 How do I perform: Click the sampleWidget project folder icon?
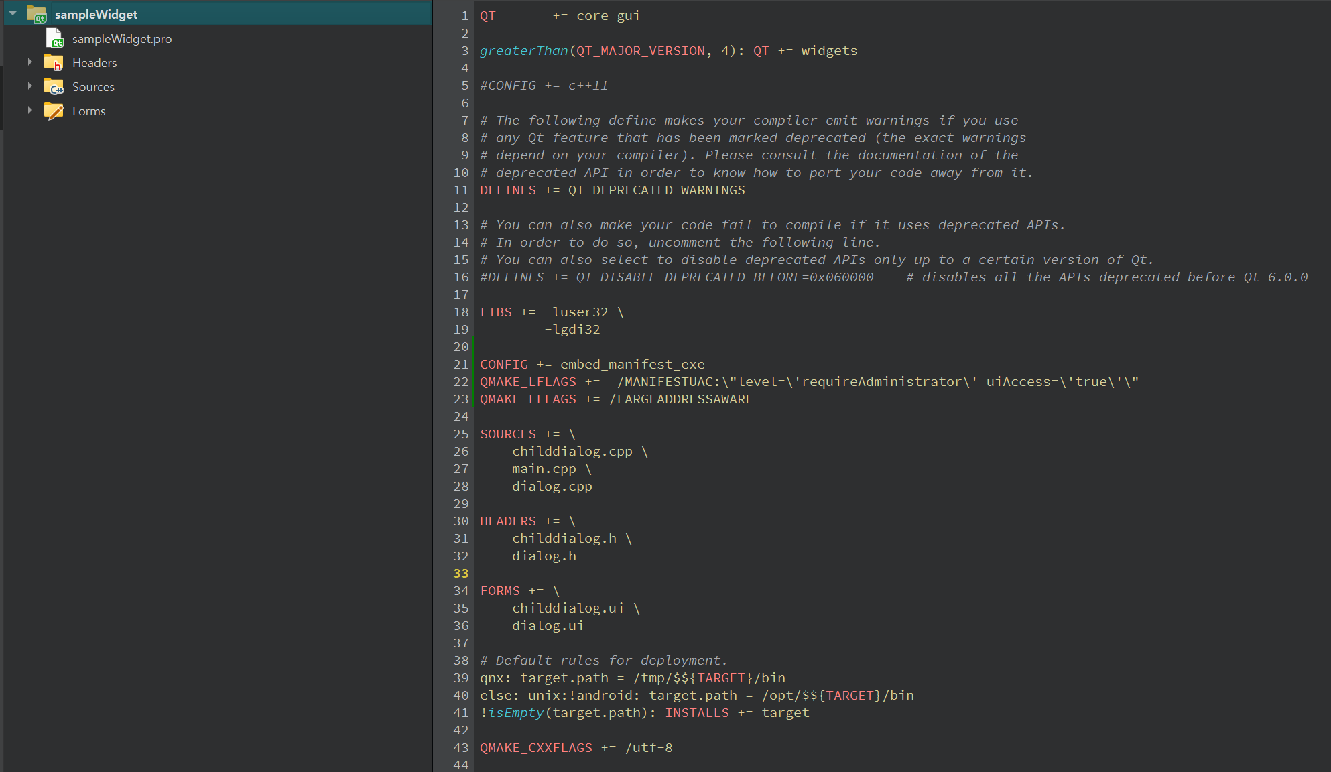(x=36, y=15)
